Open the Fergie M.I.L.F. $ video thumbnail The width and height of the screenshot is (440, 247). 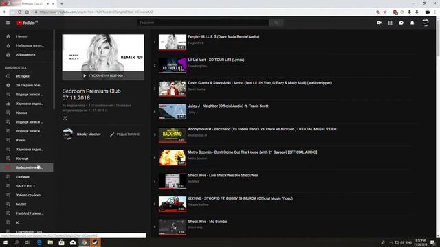pyautogui.click(x=173, y=42)
